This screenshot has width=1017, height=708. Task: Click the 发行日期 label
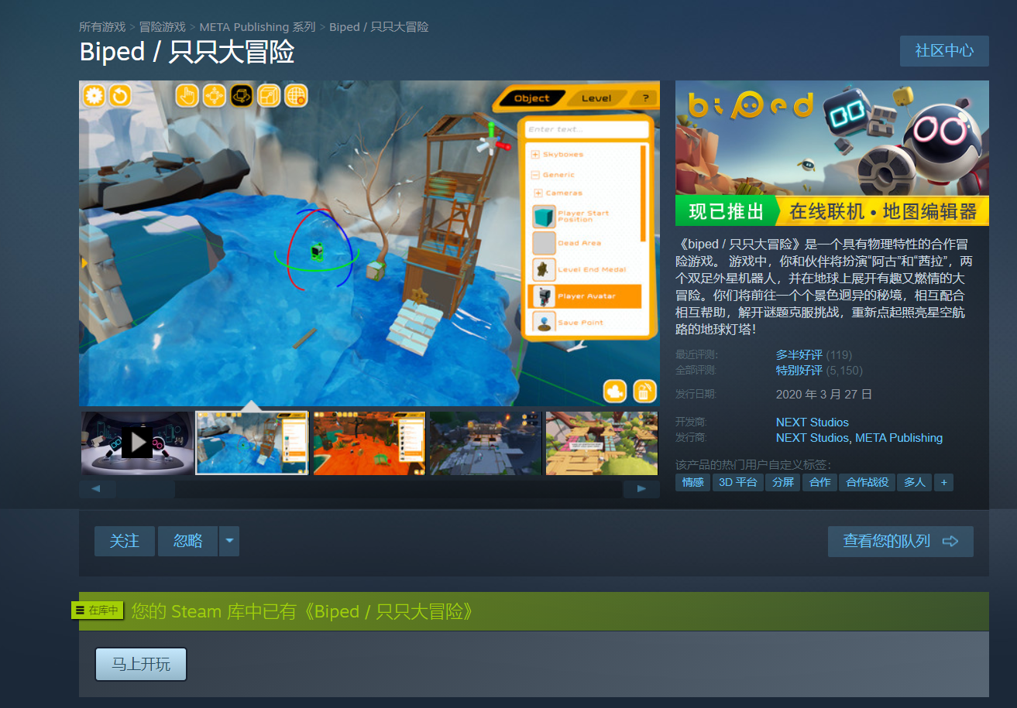(x=697, y=394)
